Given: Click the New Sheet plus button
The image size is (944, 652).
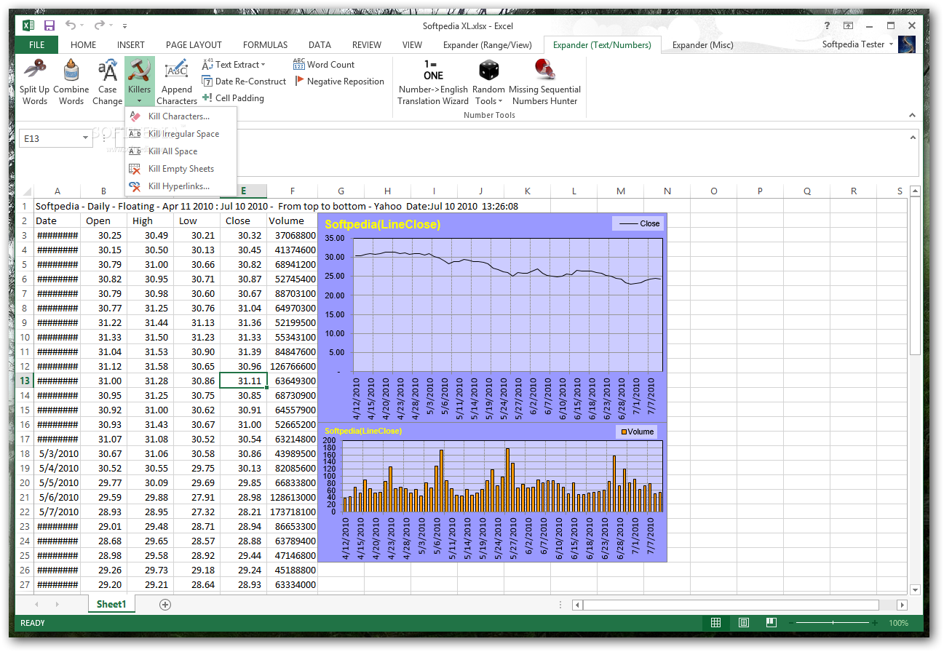Looking at the screenshot, I should [165, 605].
